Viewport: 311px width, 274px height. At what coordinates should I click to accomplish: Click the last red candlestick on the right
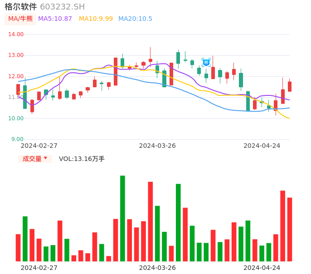pos(290,86)
